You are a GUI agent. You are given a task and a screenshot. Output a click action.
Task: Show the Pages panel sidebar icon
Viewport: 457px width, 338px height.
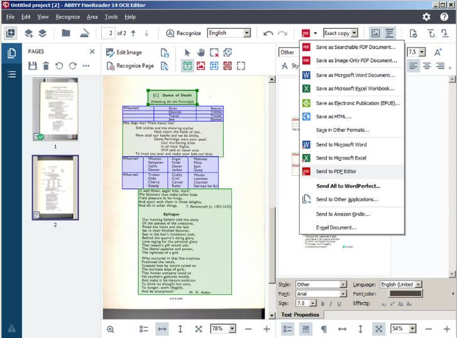12,53
